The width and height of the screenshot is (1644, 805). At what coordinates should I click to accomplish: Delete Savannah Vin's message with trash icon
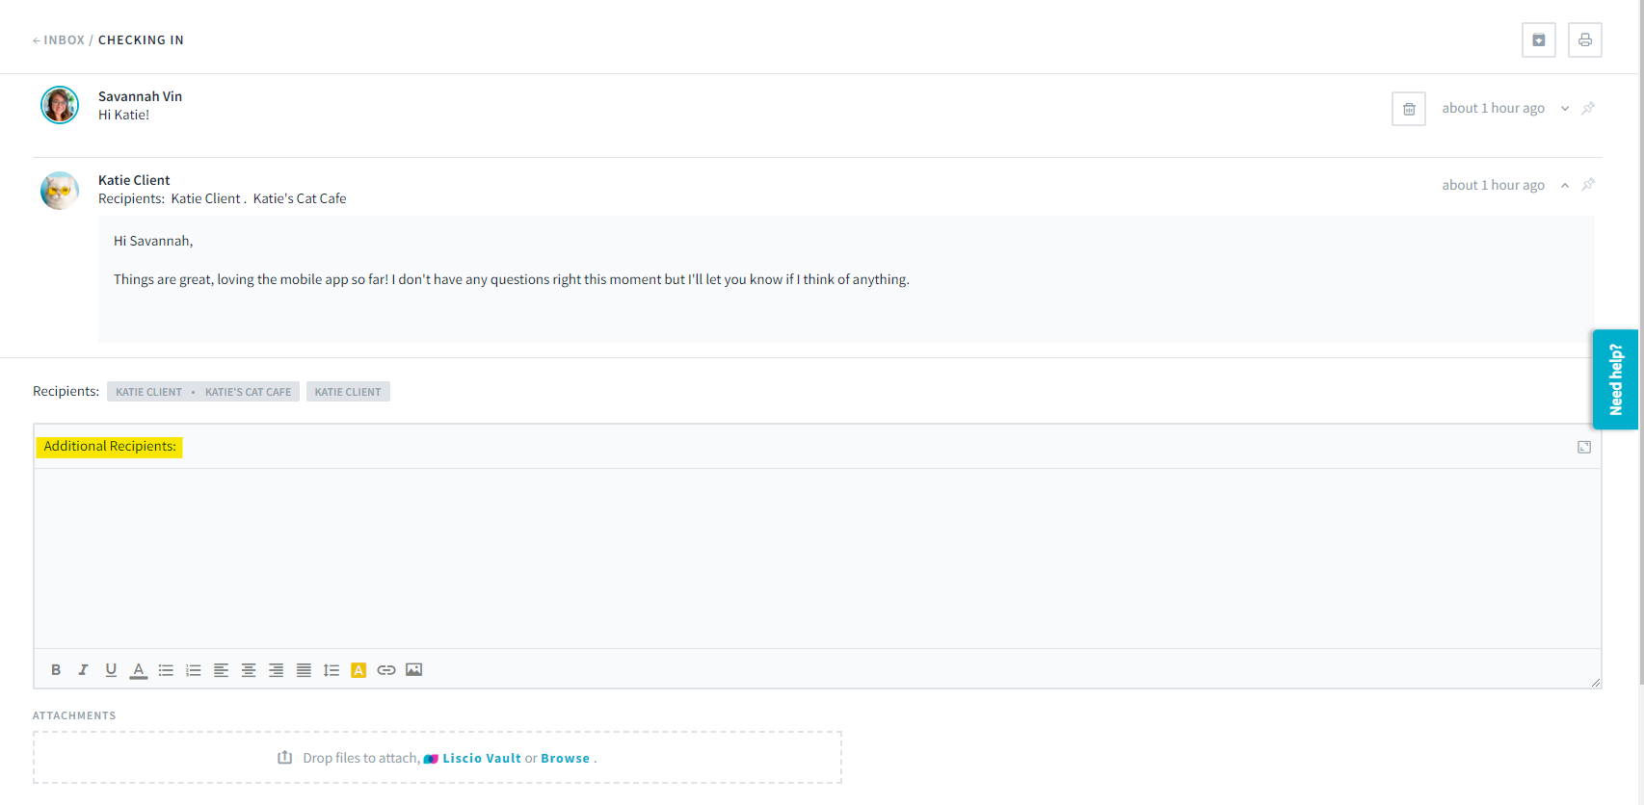point(1409,109)
